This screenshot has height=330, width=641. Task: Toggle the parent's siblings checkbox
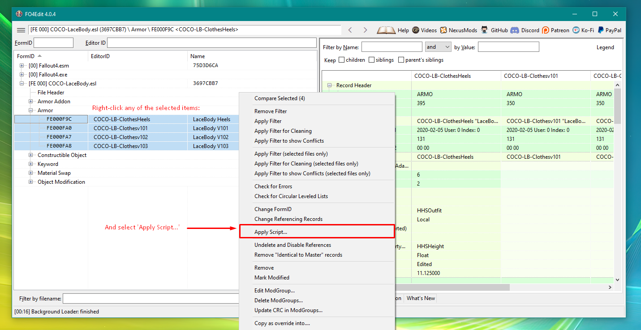tap(401, 60)
